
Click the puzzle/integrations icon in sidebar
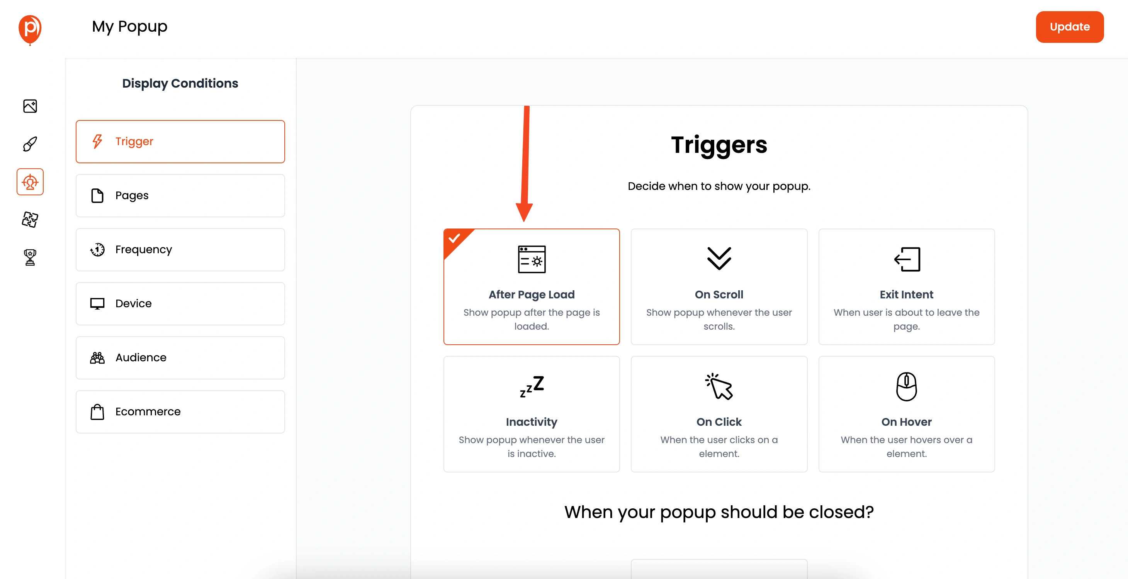[29, 219]
